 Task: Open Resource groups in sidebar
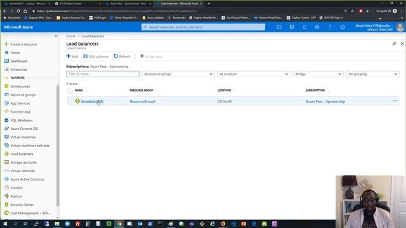20,95
